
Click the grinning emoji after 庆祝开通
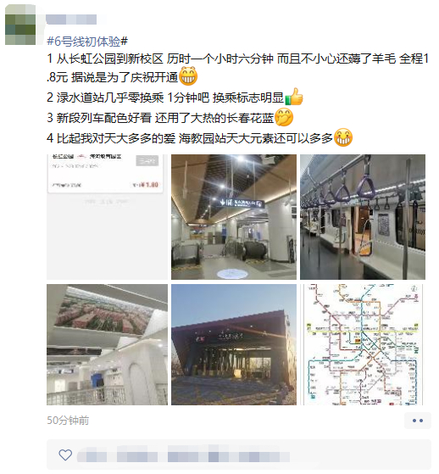(x=188, y=76)
